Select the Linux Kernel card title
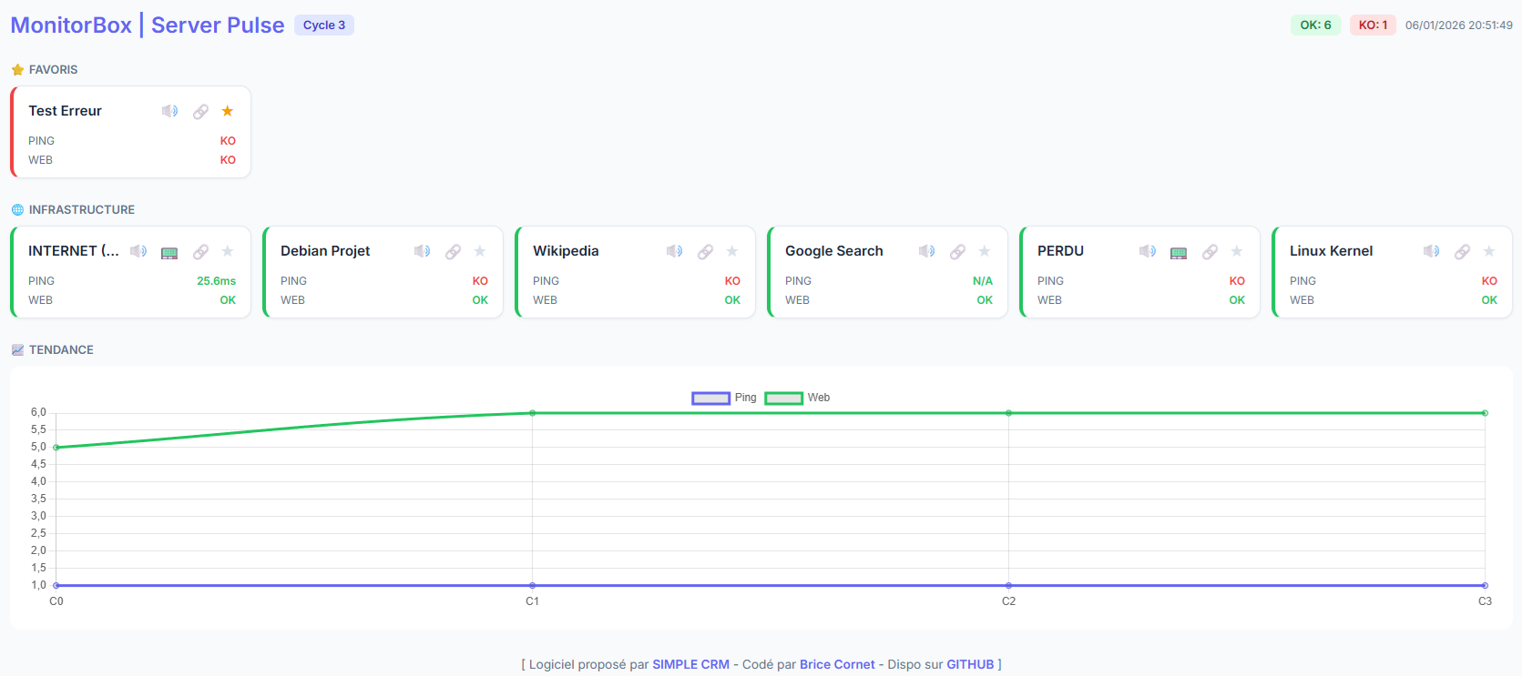The height and width of the screenshot is (676, 1522). [x=1331, y=251]
